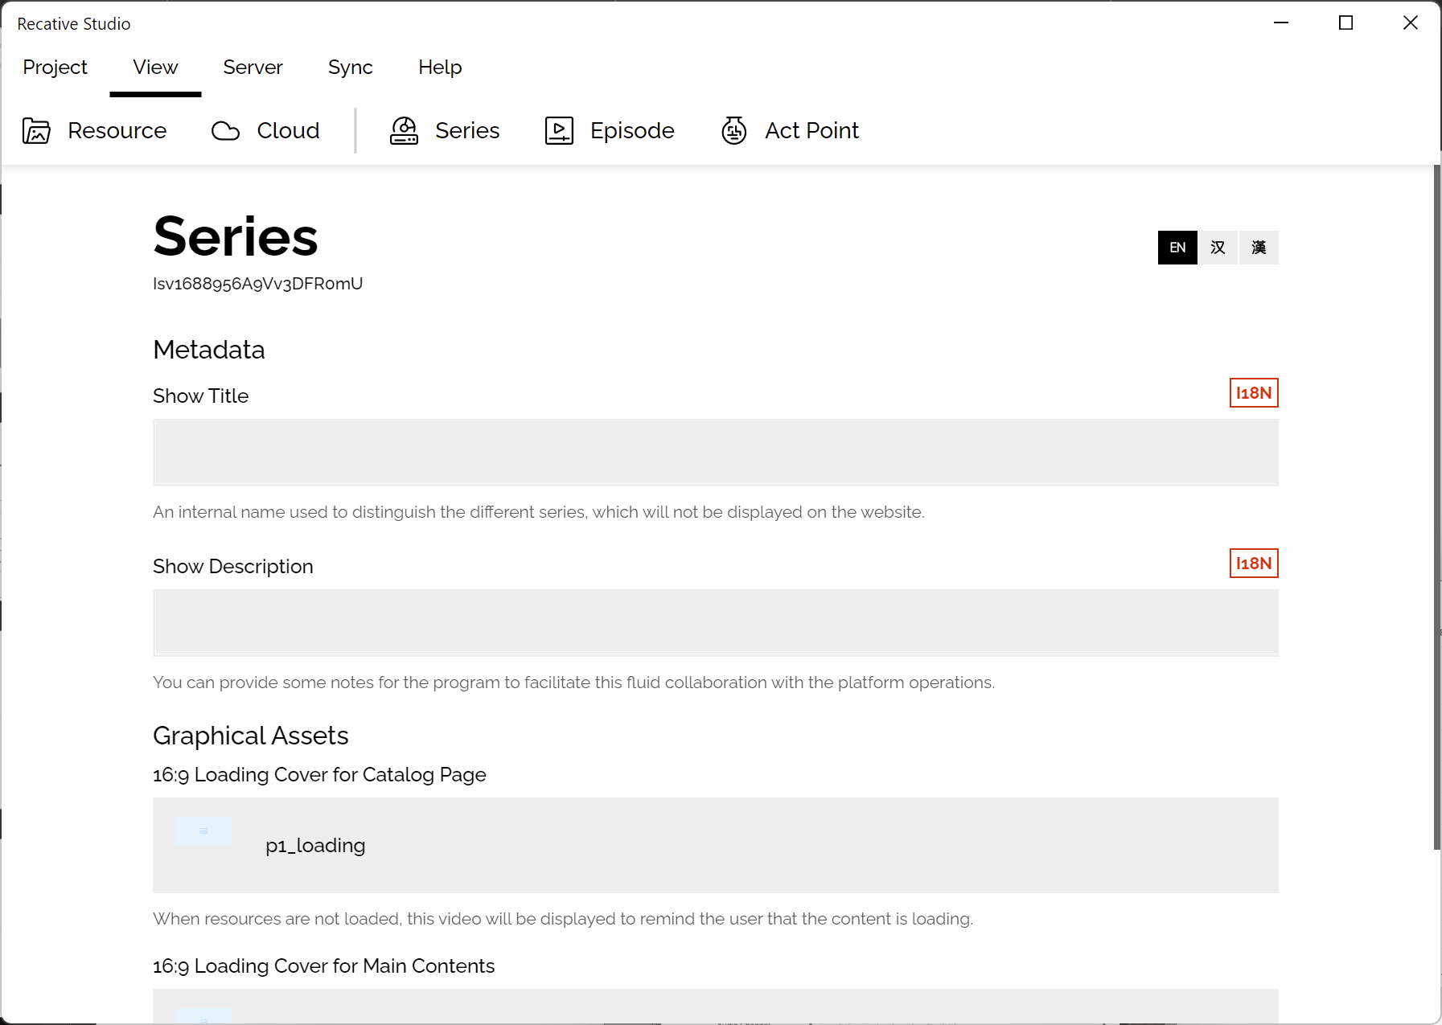
Task: Maximize the Recative Studio window
Action: (1345, 23)
